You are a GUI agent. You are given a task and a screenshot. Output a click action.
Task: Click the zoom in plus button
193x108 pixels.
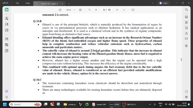80,10
